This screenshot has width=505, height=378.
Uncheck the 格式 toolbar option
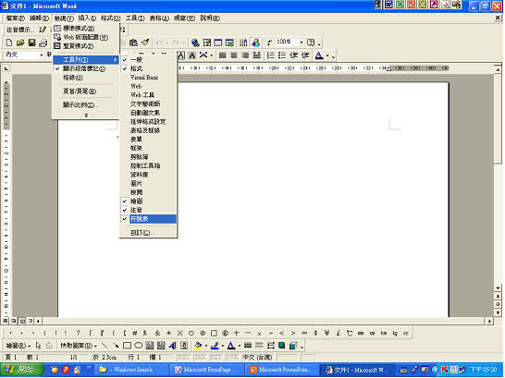pyautogui.click(x=148, y=68)
